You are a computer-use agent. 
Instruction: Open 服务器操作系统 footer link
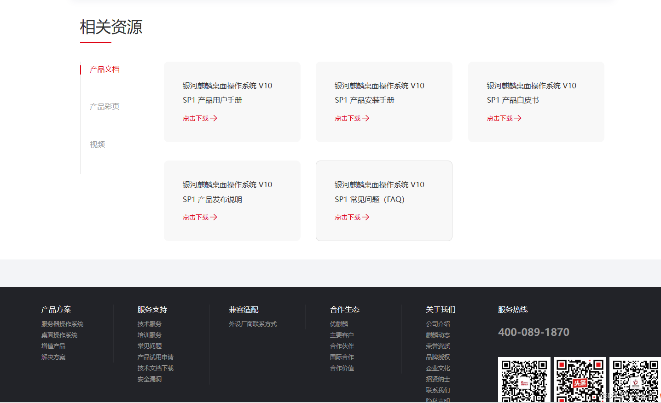tap(63, 324)
